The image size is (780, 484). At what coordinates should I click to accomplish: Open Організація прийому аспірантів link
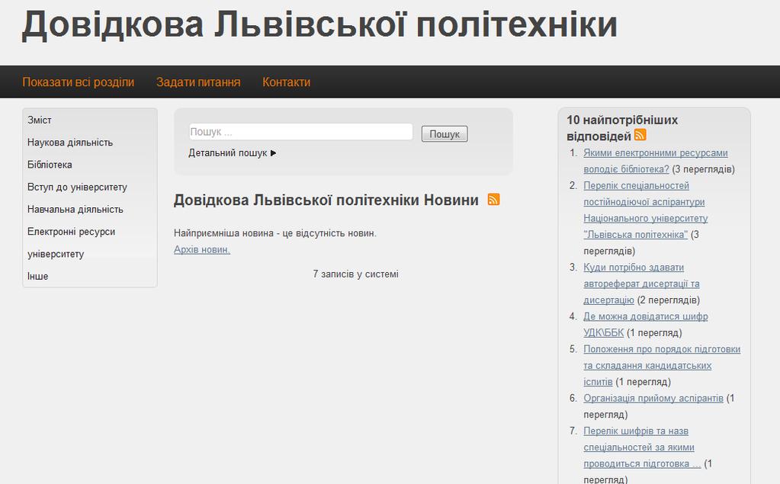tap(653, 398)
